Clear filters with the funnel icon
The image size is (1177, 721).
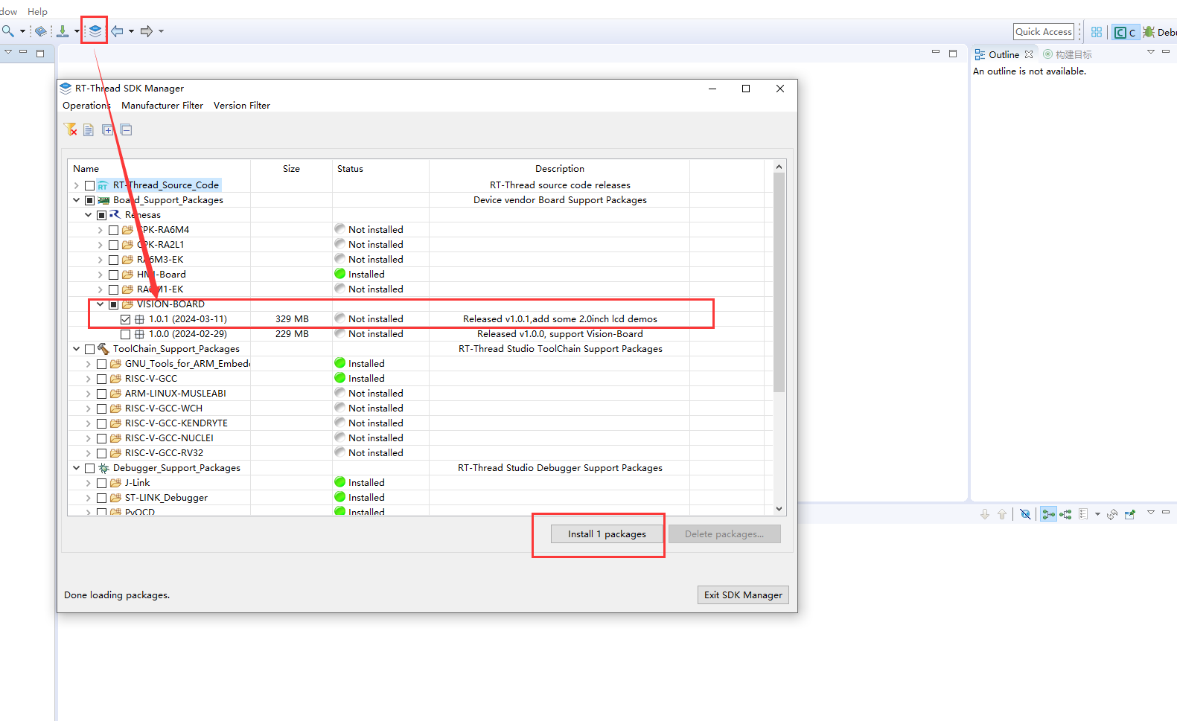point(71,129)
